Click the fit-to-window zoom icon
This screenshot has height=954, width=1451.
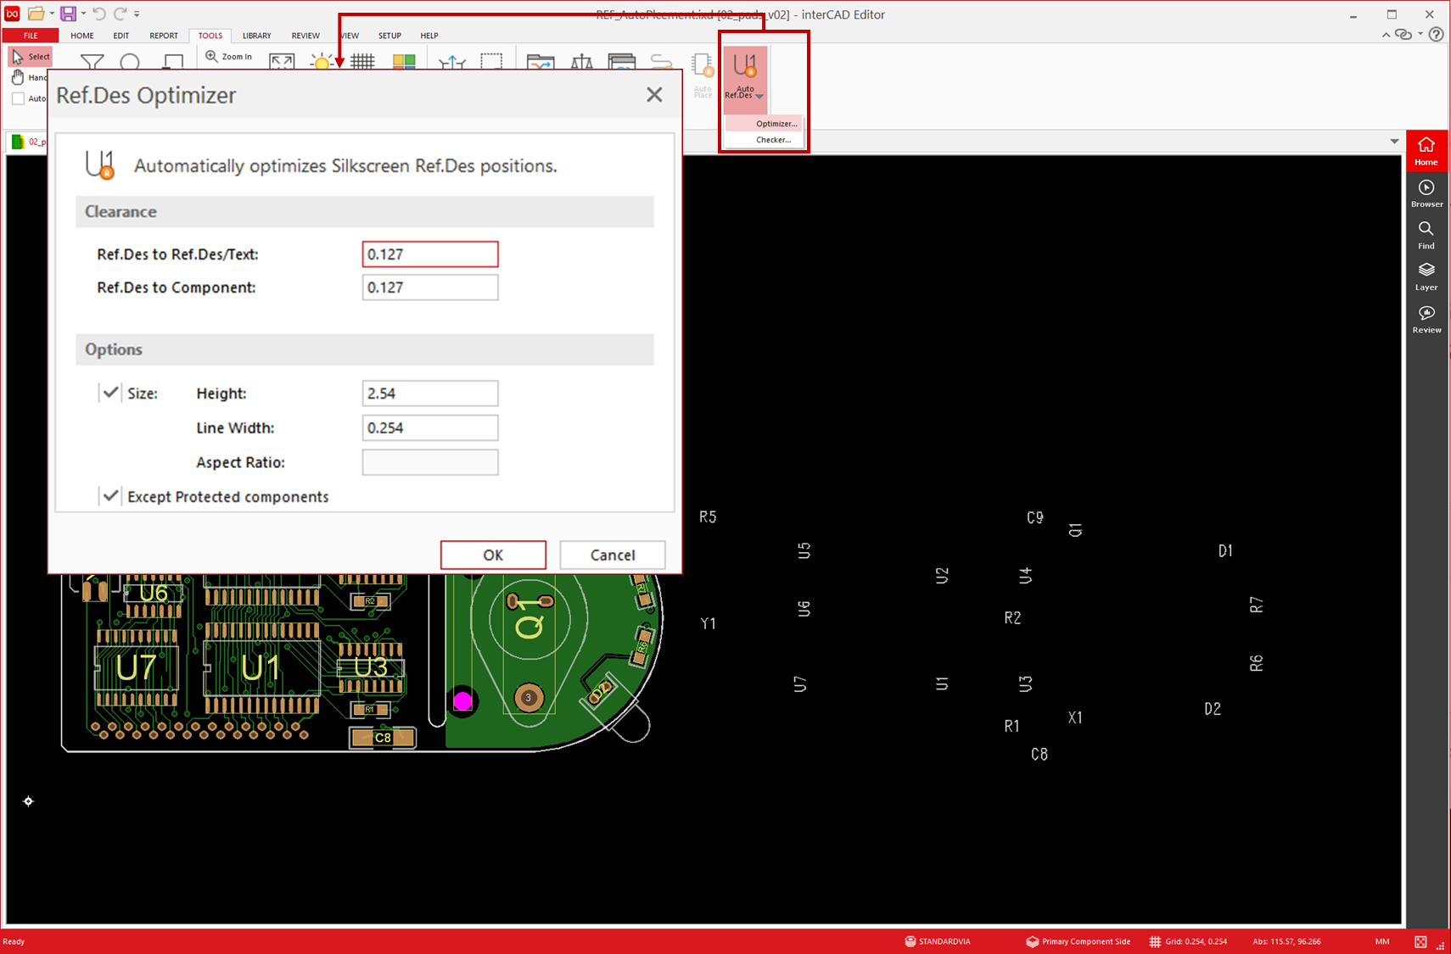point(282,62)
